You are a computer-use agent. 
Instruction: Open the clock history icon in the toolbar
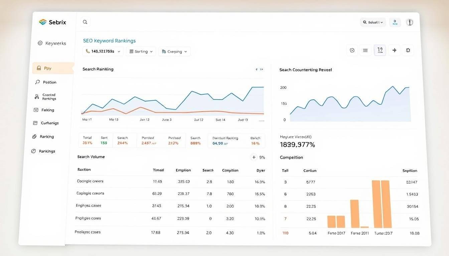[x=352, y=50]
